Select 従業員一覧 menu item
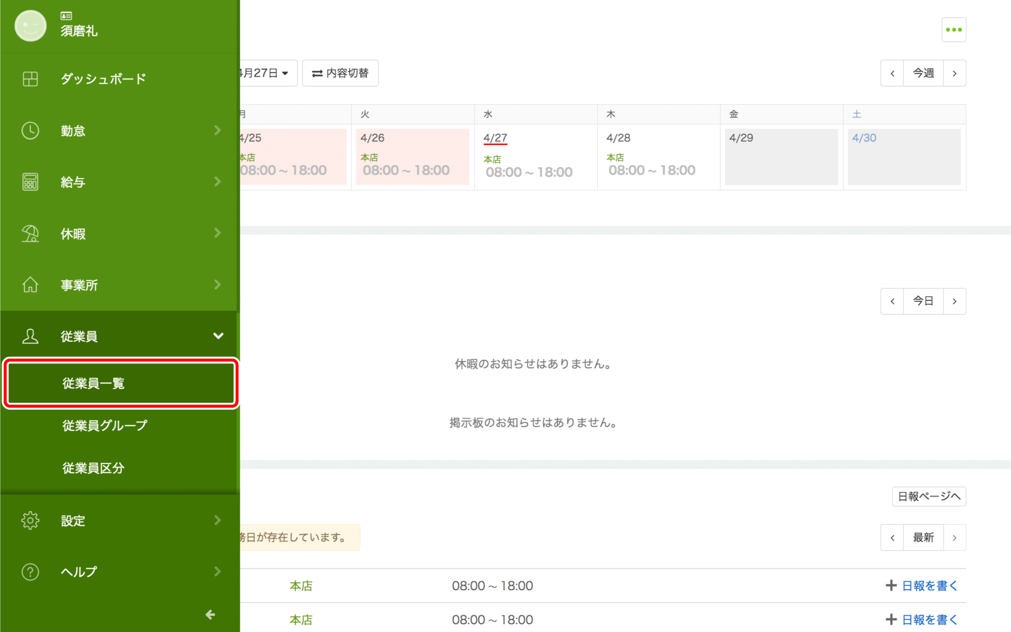Screen dimensions: 1011x632 pyautogui.click(x=121, y=383)
